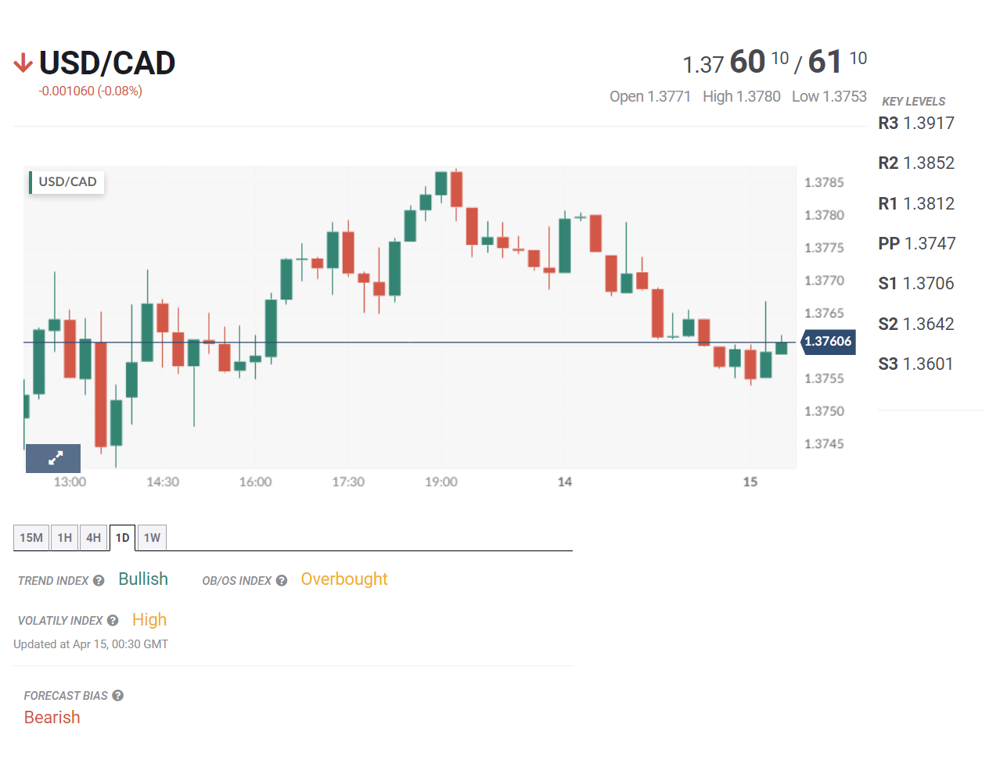Expand the Bearish forecast bias detail

52,717
